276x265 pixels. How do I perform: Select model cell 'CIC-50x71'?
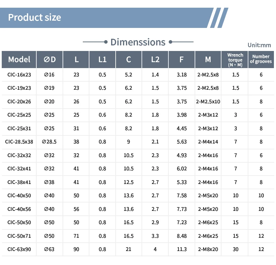click(x=19, y=236)
